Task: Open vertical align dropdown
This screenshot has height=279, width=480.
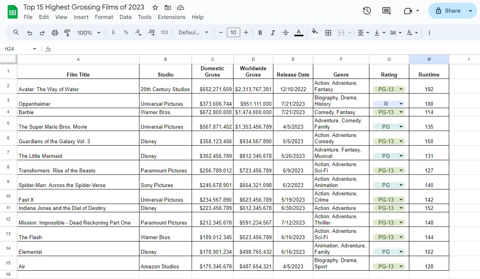Action: (379, 32)
